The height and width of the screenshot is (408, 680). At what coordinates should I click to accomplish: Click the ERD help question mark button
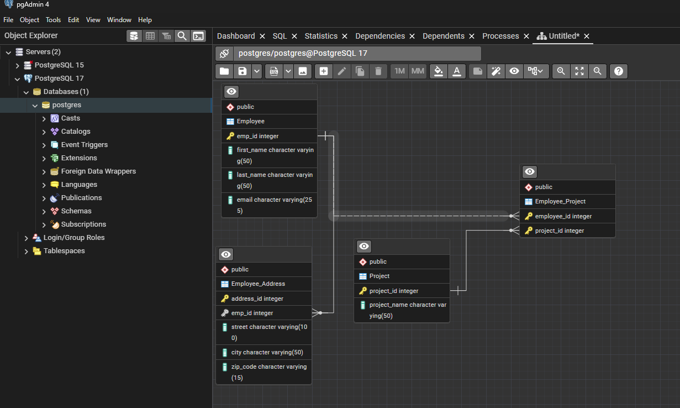[619, 71]
